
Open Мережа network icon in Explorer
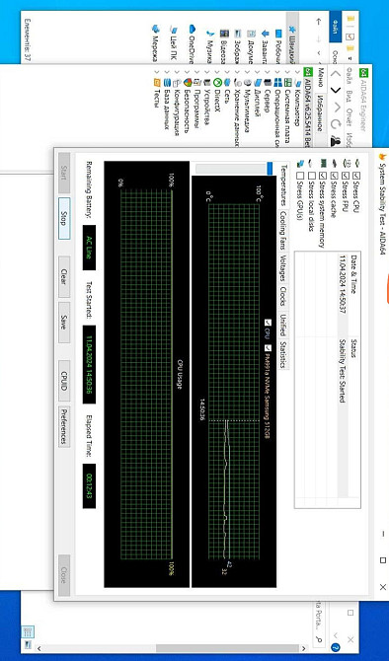(x=156, y=29)
